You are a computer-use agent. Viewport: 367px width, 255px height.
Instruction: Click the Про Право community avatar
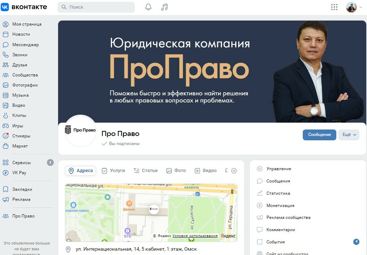pos(80,131)
